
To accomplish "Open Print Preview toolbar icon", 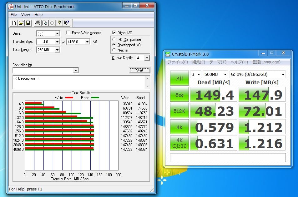I will click(x=45, y=23).
